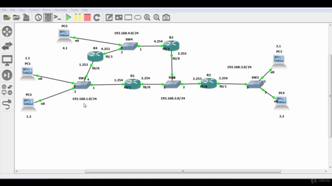Select router R2 on the canvas
This screenshot has width=332, height=186.
pyautogui.click(x=209, y=83)
